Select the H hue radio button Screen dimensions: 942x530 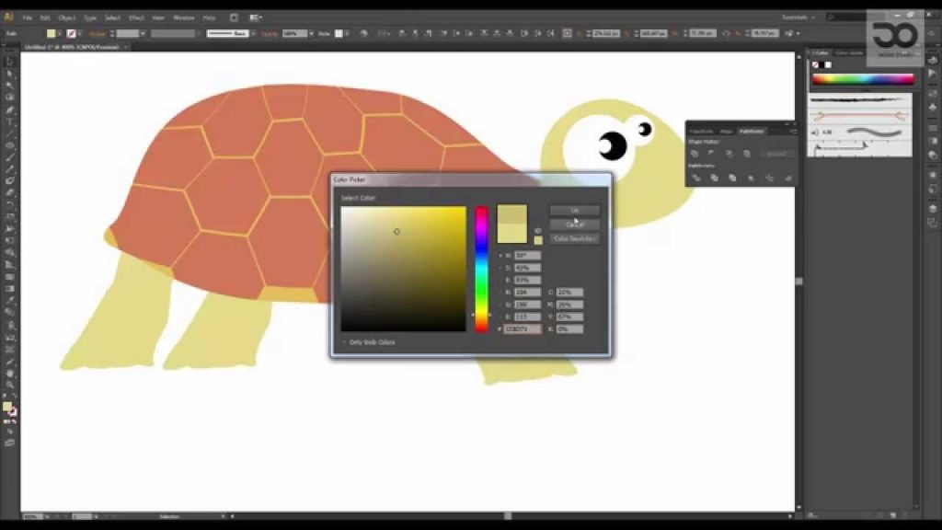pyautogui.click(x=500, y=256)
